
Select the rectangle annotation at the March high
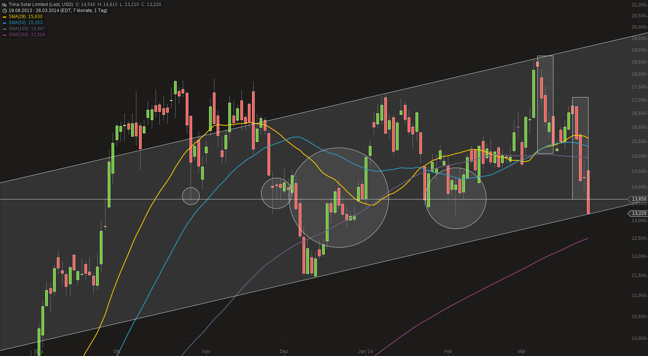pyautogui.click(x=545, y=103)
